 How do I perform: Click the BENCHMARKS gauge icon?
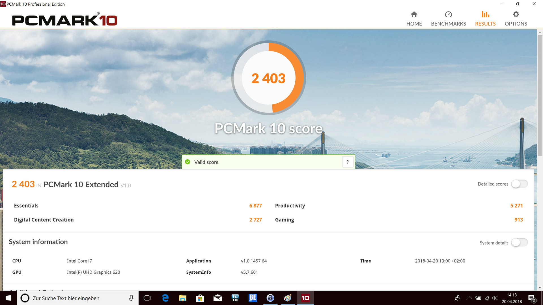(x=449, y=14)
